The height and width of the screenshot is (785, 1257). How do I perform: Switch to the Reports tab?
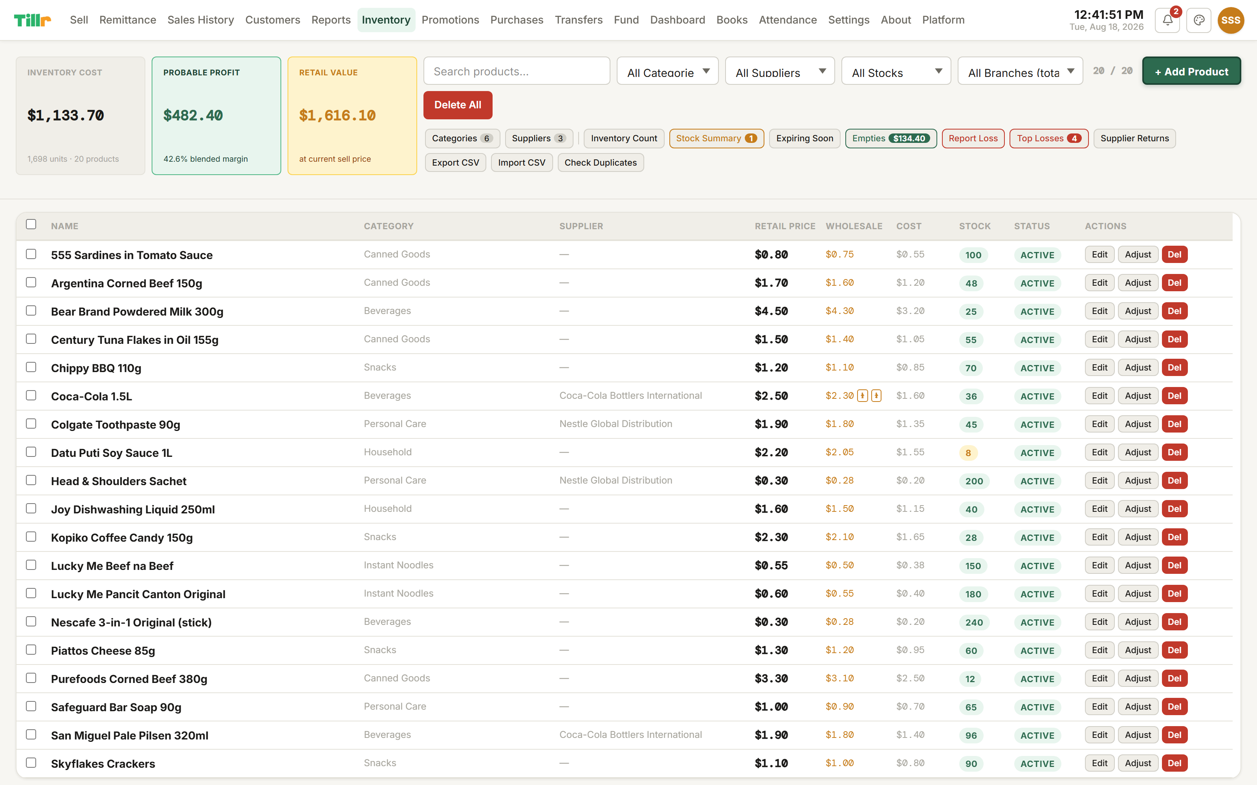tap(331, 20)
